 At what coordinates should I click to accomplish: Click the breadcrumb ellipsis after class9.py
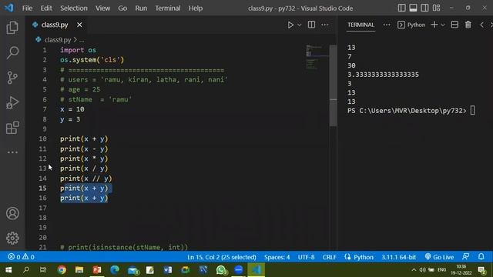tap(82, 40)
